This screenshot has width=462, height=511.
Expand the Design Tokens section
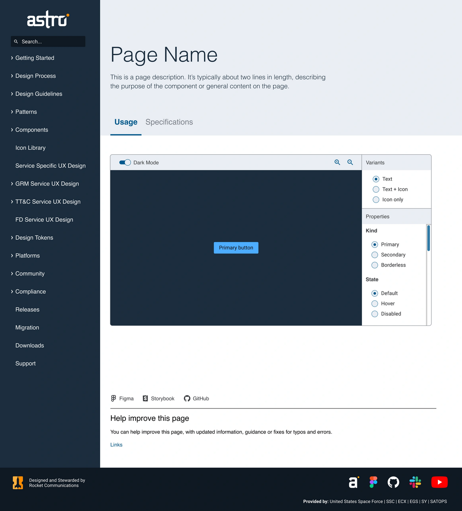click(34, 238)
